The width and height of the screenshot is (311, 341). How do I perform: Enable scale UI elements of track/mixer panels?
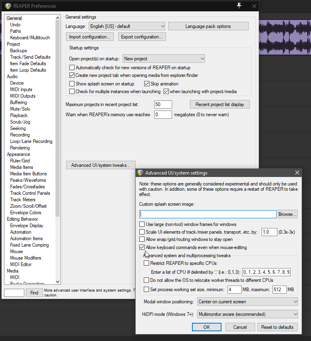point(142,232)
